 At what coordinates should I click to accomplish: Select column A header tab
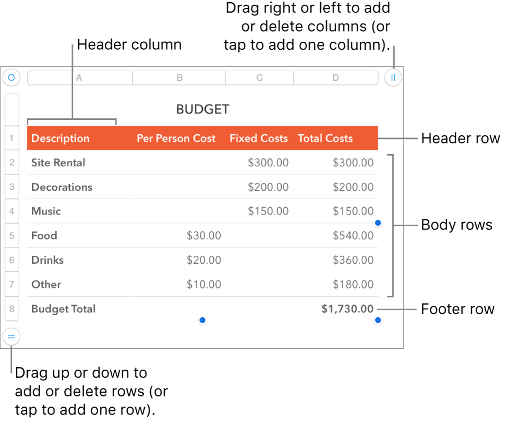(x=80, y=78)
